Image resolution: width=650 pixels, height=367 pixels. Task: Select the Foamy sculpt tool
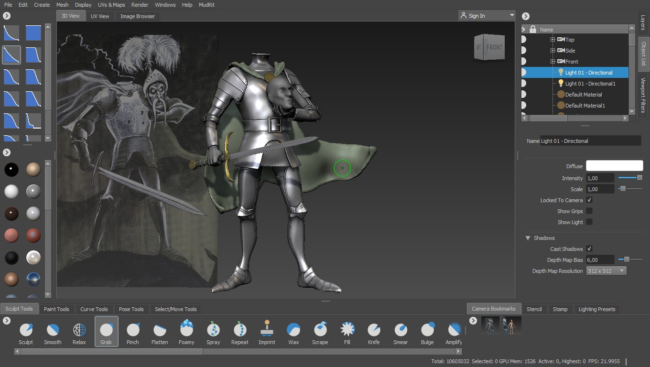point(186,330)
